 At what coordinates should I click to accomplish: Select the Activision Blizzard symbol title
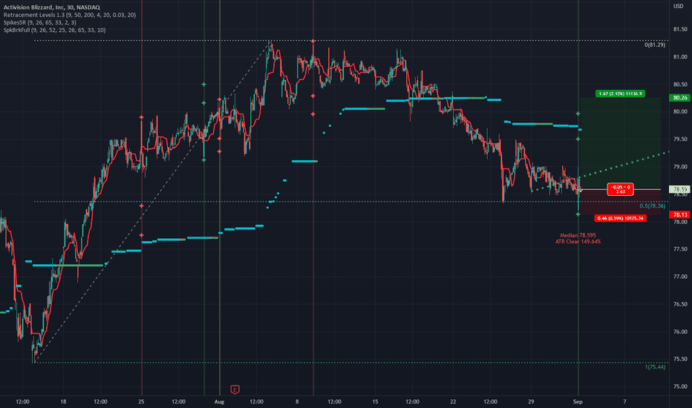(52, 7)
